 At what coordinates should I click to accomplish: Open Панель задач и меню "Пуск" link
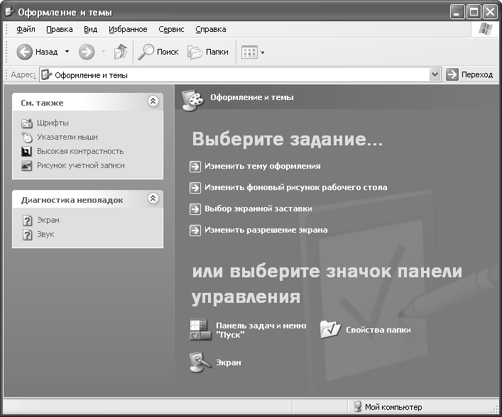tap(261, 330)
